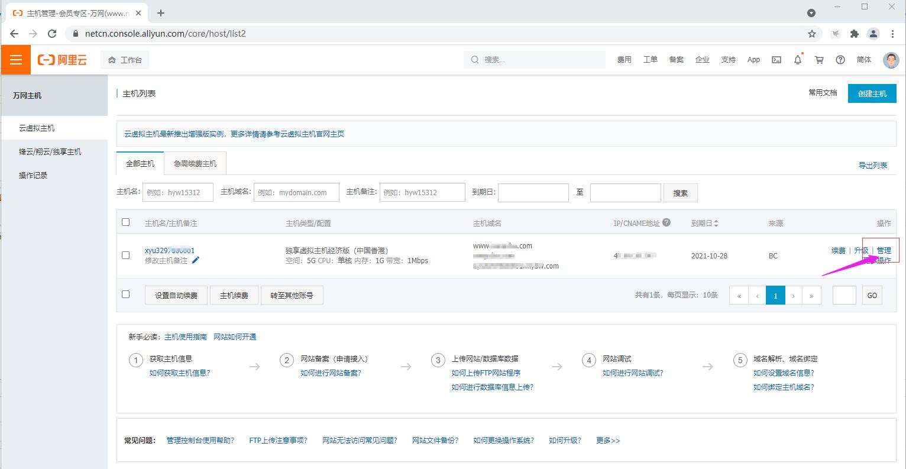906x469 pixels.
Task: Go back in browser history
Action: [x=14, y=34]
